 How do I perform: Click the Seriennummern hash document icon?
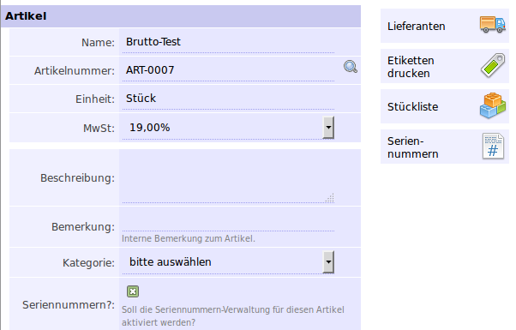493,146
